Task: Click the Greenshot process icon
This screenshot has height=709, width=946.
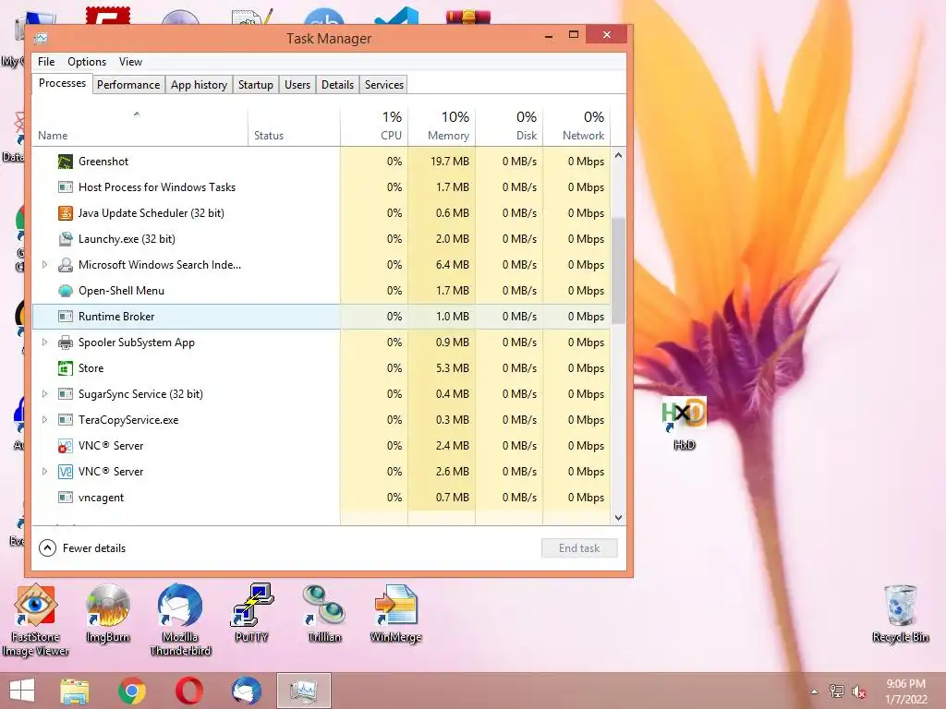Action: coord(66,162)
